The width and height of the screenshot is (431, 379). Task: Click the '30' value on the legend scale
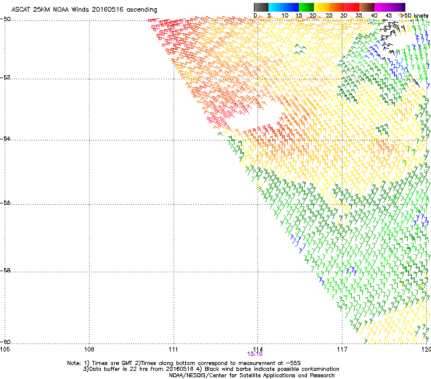click(344, 16)
